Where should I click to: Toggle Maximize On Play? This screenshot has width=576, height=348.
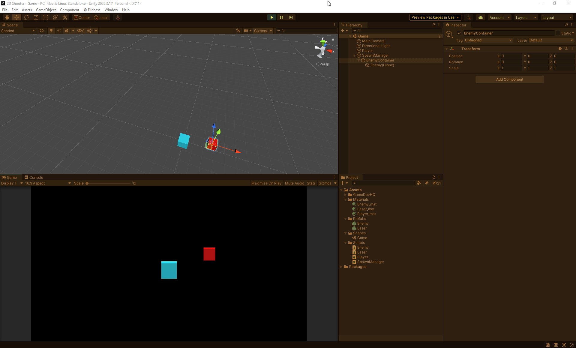coord(266,183)
